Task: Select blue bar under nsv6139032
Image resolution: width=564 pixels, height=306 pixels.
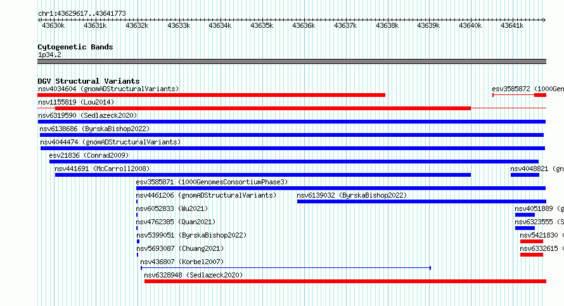Action: pyautogui.click(x=421, y=201)
